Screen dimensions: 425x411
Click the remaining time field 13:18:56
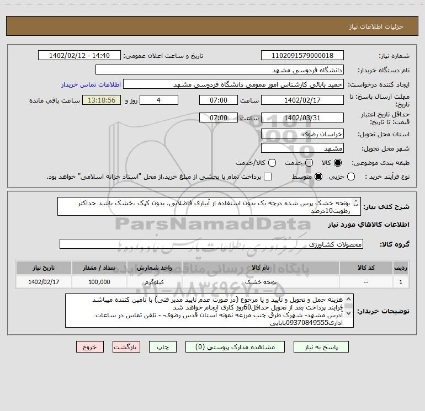pyautogui.click(x=102, y=100)
